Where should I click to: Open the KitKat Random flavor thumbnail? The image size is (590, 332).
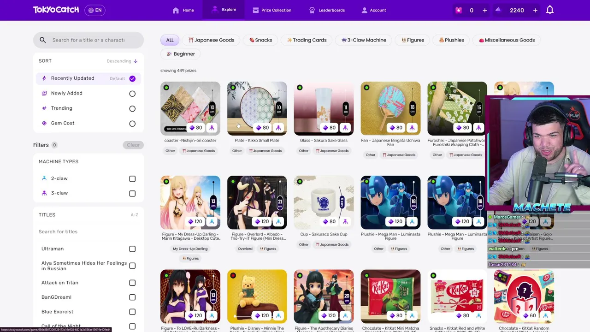click(x=524, y=296)
